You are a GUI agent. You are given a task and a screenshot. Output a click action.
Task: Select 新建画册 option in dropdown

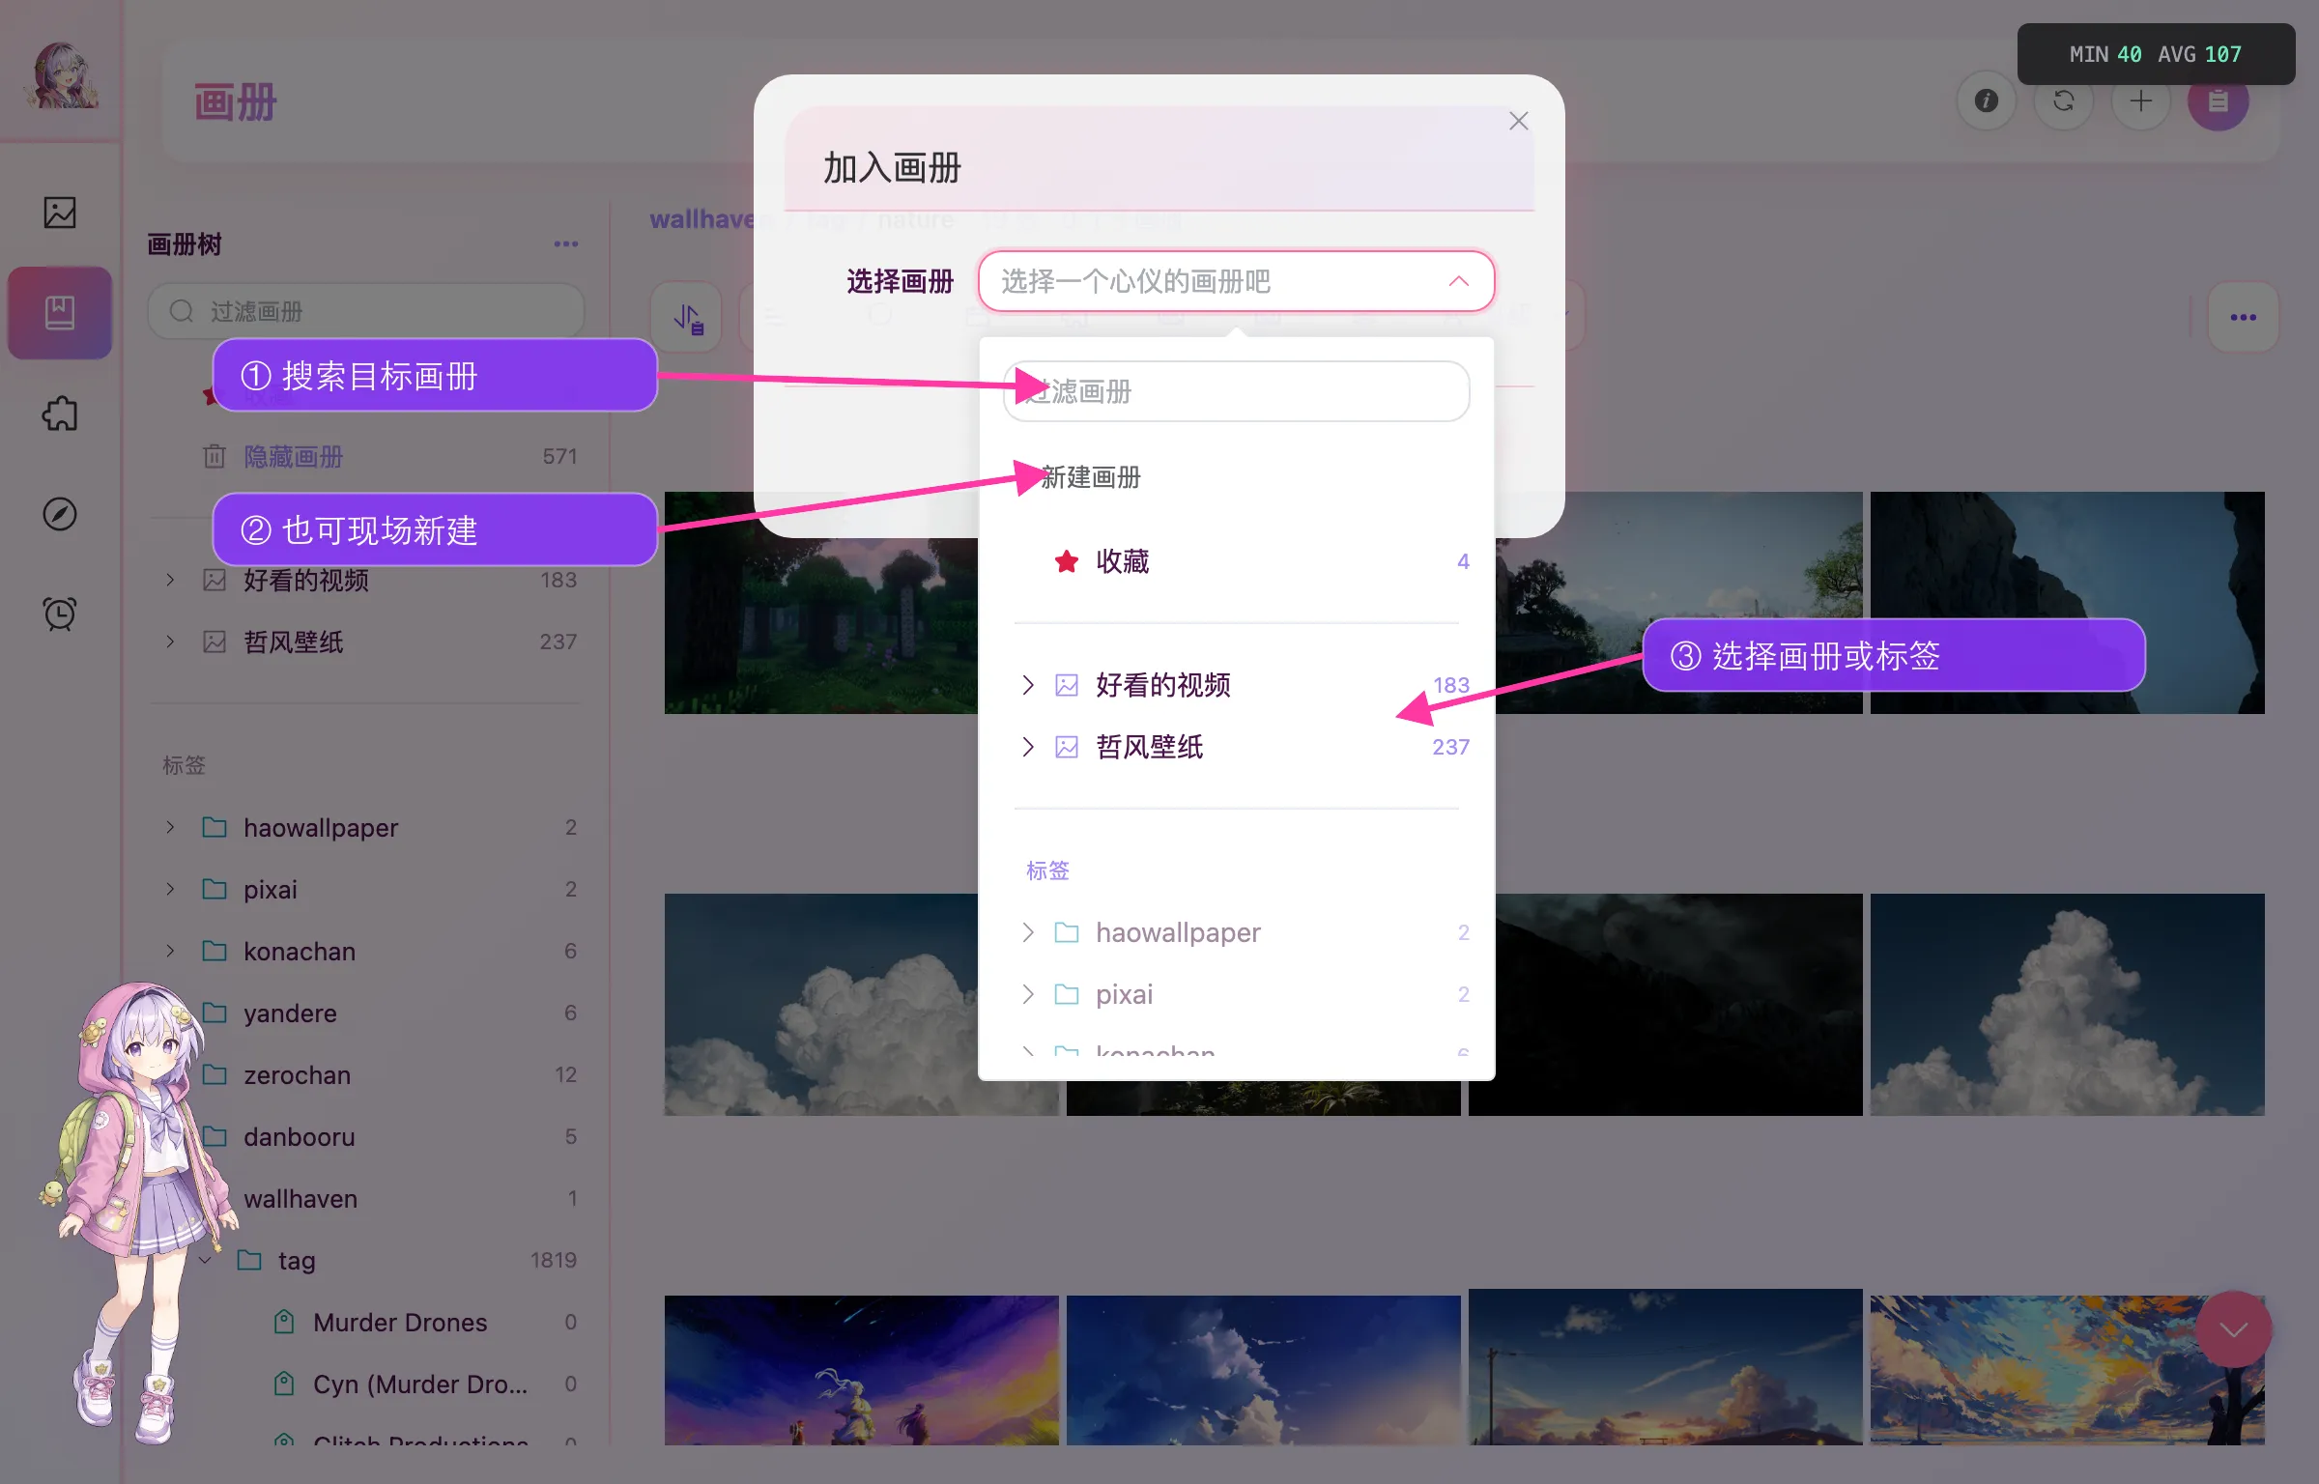tap(1091, 476)
